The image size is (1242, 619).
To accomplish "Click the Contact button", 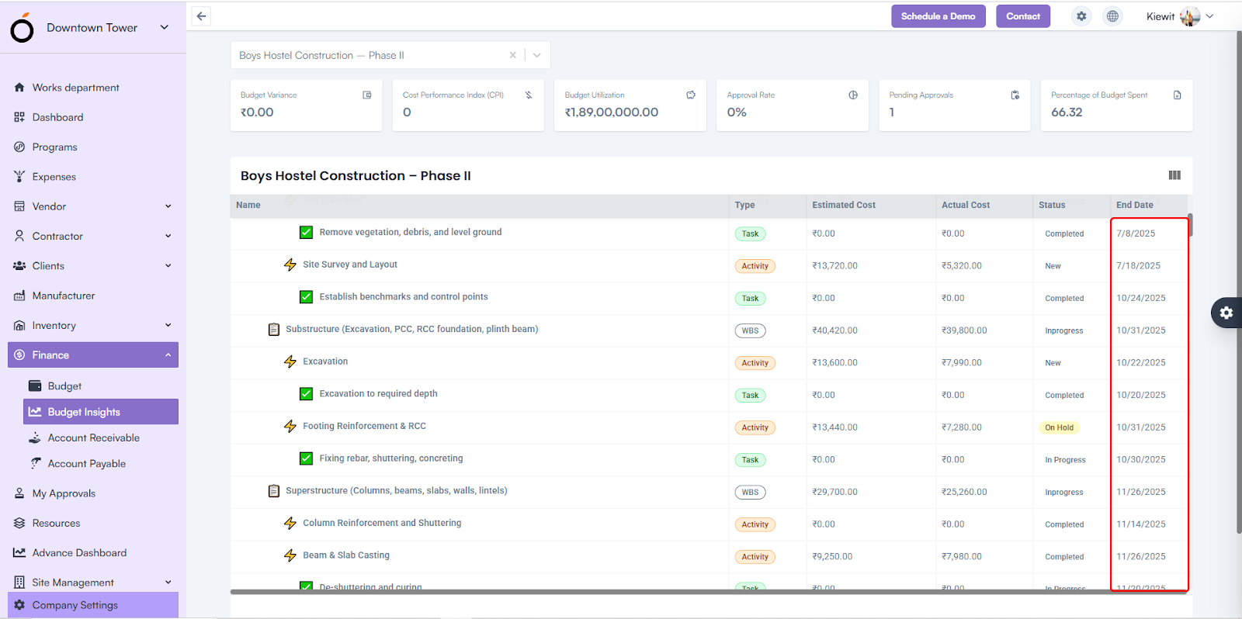I will coord(1023,16).
